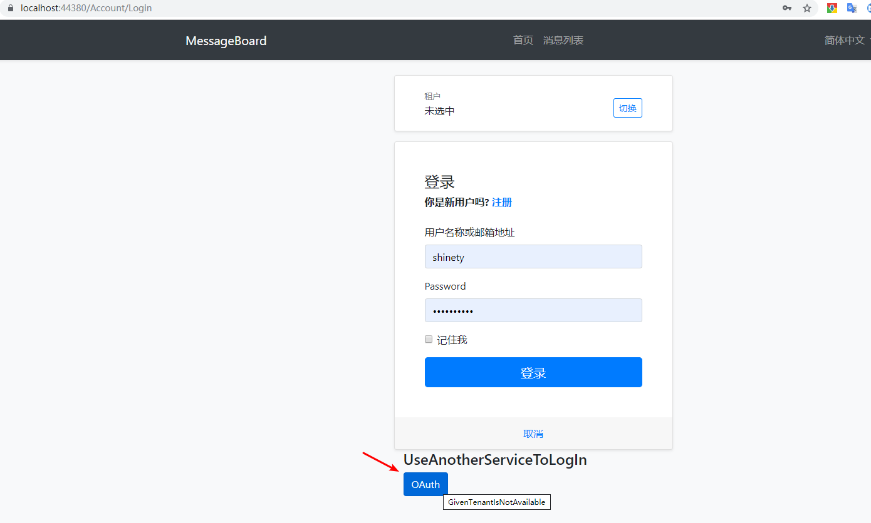Click the 未选中 tenant status text

pos(439,111)
